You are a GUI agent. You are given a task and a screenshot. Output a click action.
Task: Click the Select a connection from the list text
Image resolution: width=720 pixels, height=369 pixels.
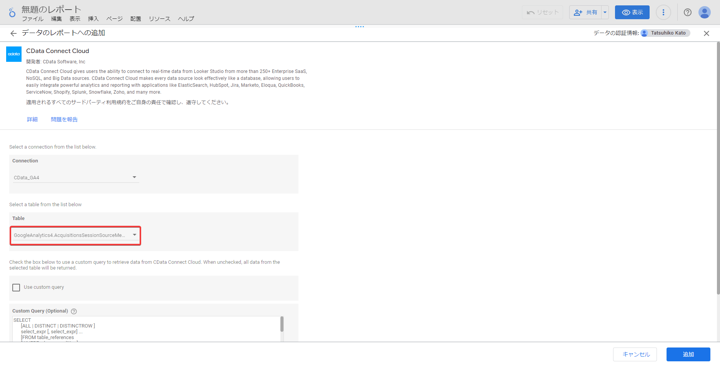[x=53, y=147]
